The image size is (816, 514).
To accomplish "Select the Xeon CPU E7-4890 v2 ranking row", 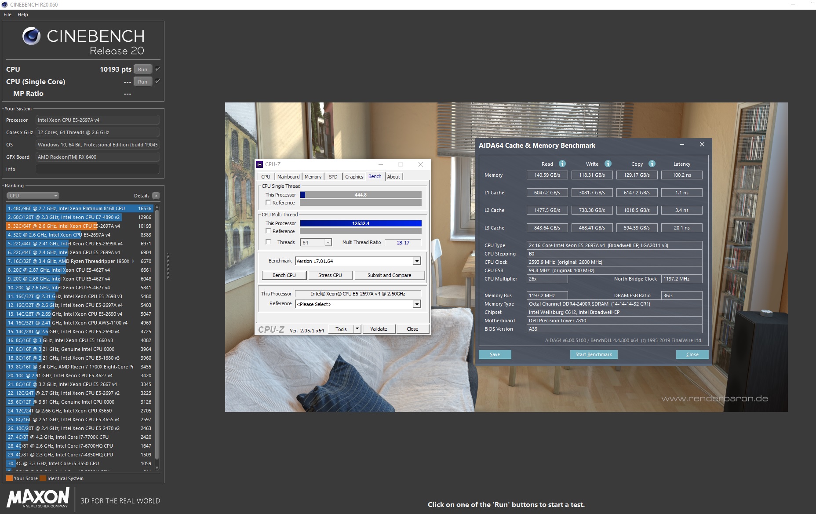I will (x=79, y=217).
